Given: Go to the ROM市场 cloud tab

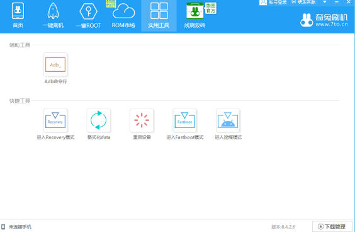Looking at the screenshot, I should [123, 15].
